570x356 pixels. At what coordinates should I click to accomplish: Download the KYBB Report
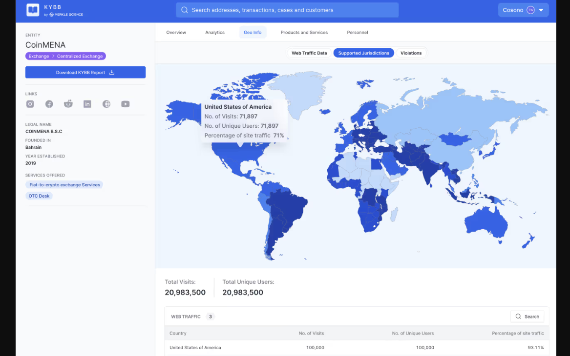click(x=85, y=72)
